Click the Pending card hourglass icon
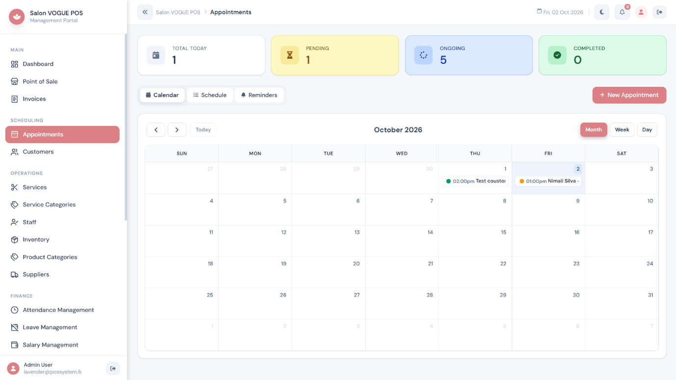 (x=290, y=55)
